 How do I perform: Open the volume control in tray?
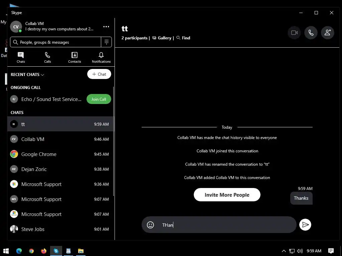pyautogui.click(x=300, y=251)
